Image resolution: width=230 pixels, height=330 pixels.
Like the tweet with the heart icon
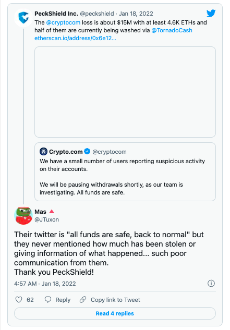point(19,299)
